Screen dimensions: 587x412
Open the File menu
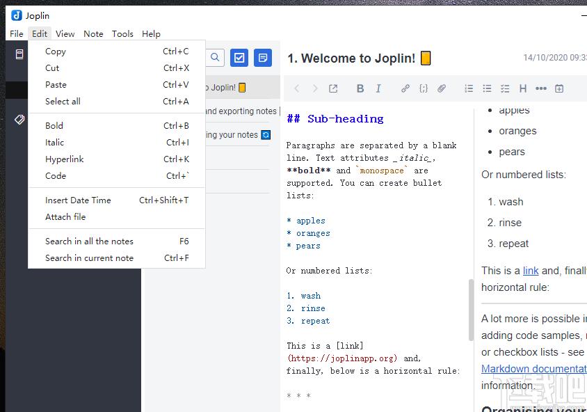[x=17, y=33]
